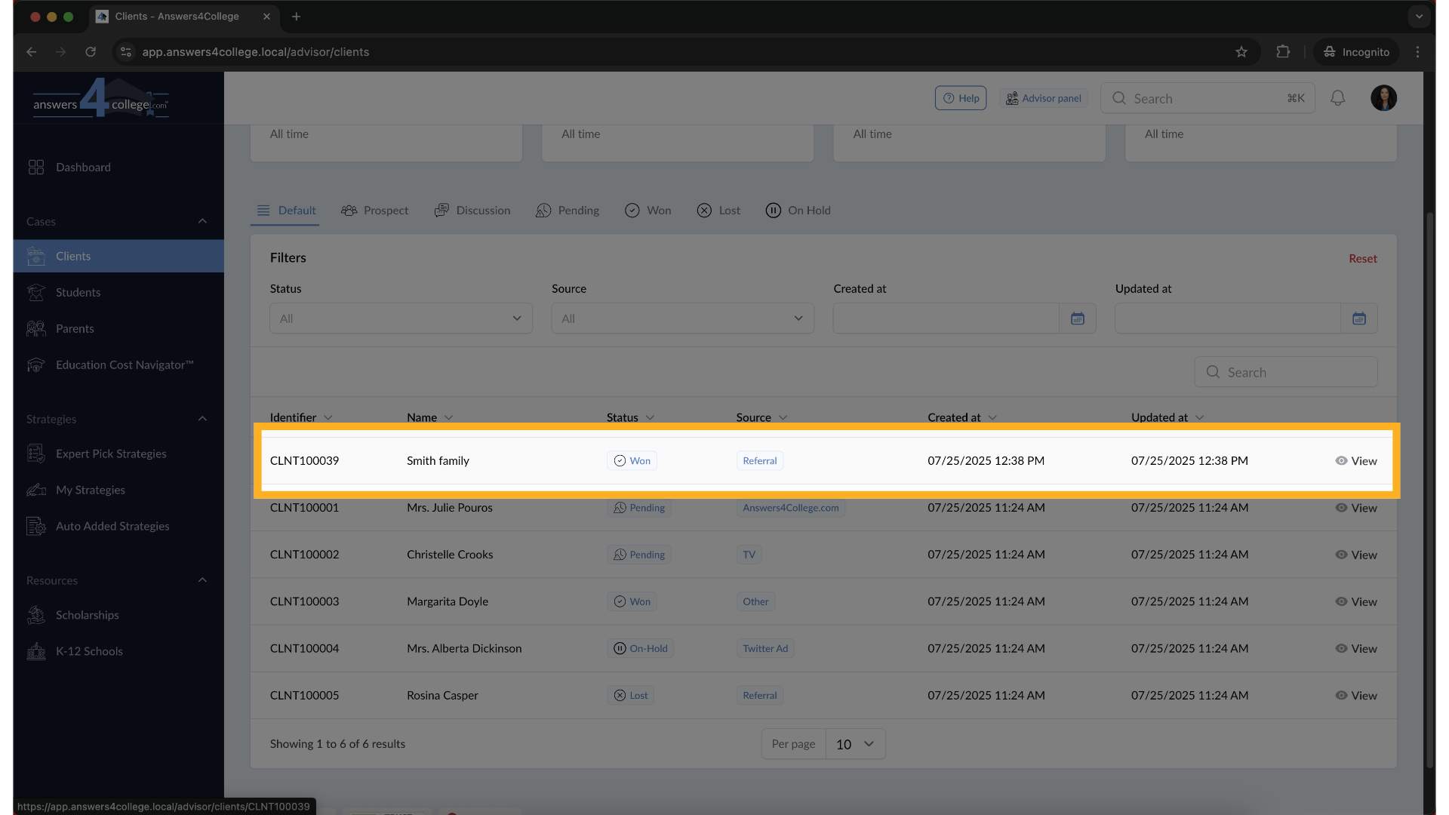
Task: Open the K-12 Schools resource
Action: pyautogui.click(x=89, y=651)
